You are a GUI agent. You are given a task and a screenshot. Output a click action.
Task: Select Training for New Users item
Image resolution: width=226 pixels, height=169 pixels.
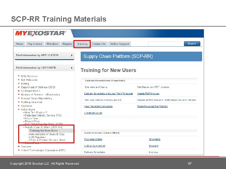coord(43,131)
